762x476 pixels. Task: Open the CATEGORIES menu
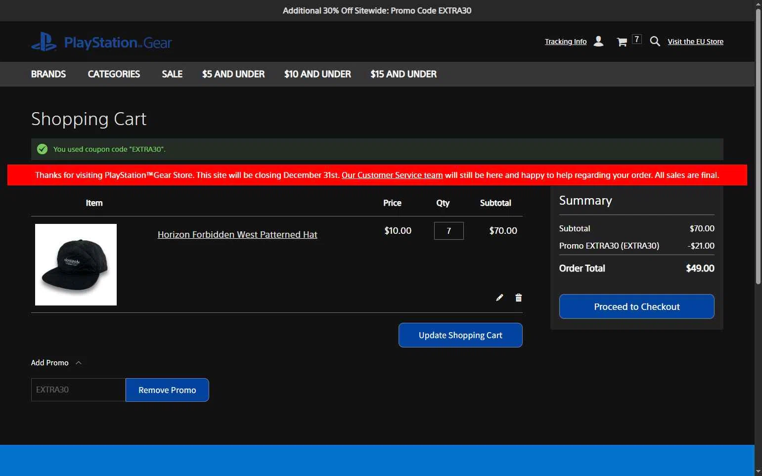[x=114, y=74]
